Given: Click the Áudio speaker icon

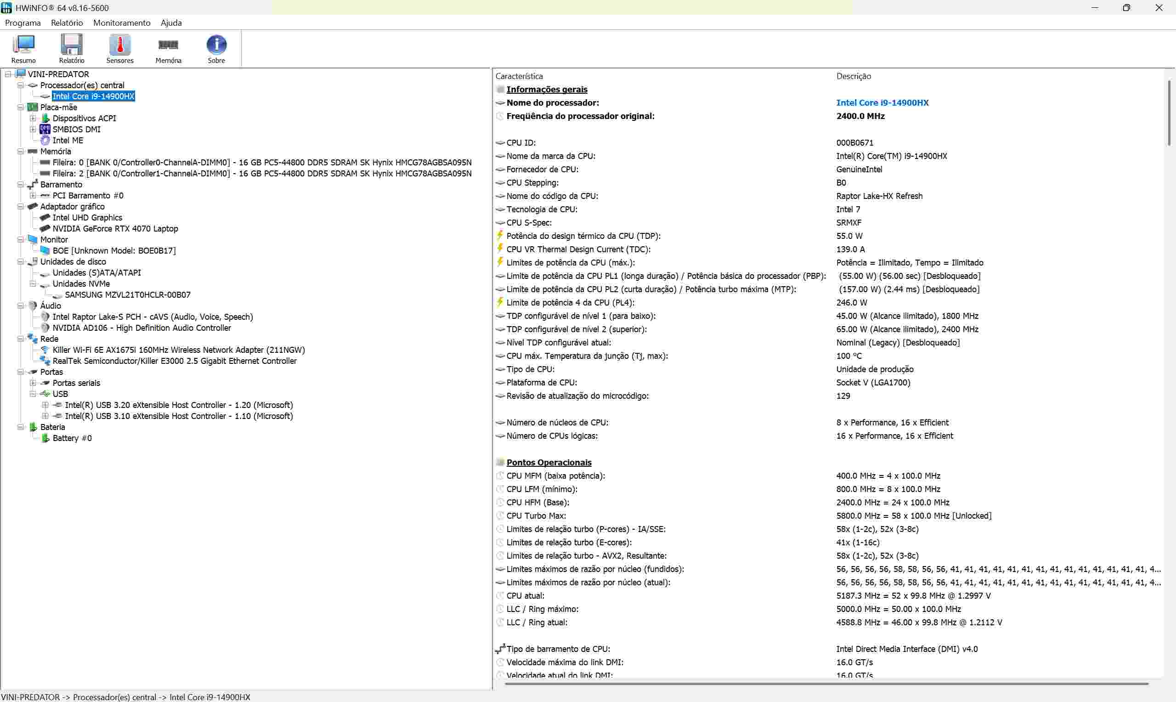Looking at the screenshot, I should click(33, 306).
